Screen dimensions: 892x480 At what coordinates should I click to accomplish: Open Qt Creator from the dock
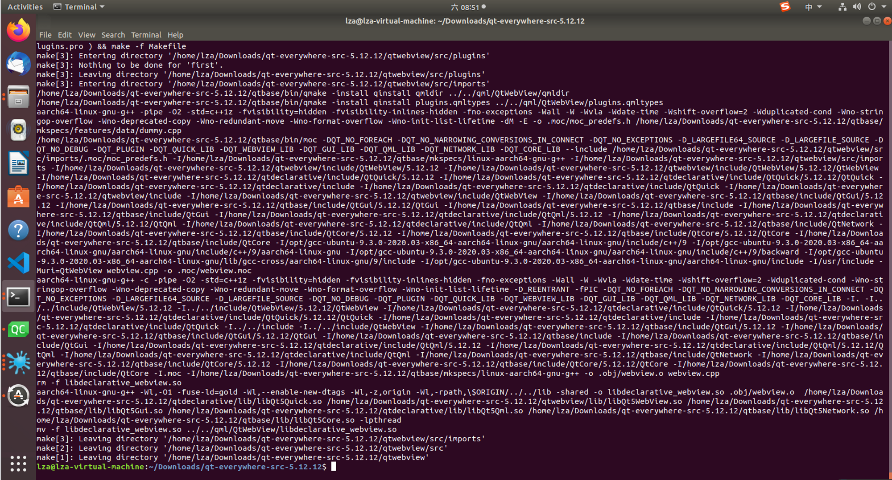point(18,329)
